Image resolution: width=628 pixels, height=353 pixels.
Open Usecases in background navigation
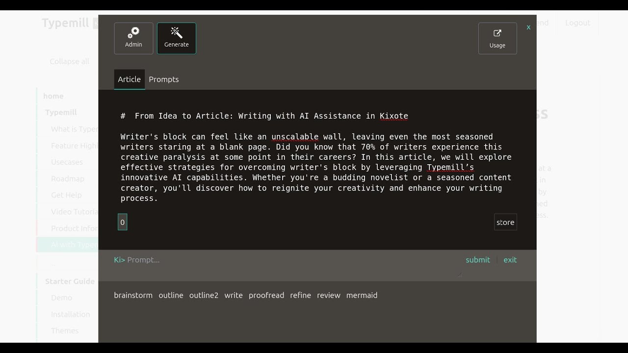pos(67,162)
